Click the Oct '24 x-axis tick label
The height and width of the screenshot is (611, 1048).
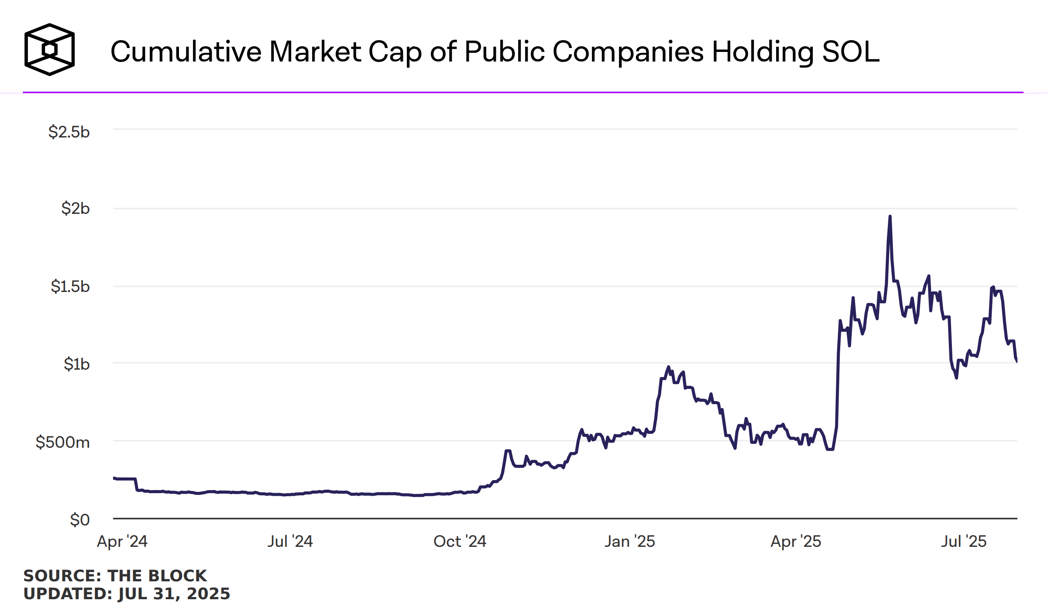460,542
